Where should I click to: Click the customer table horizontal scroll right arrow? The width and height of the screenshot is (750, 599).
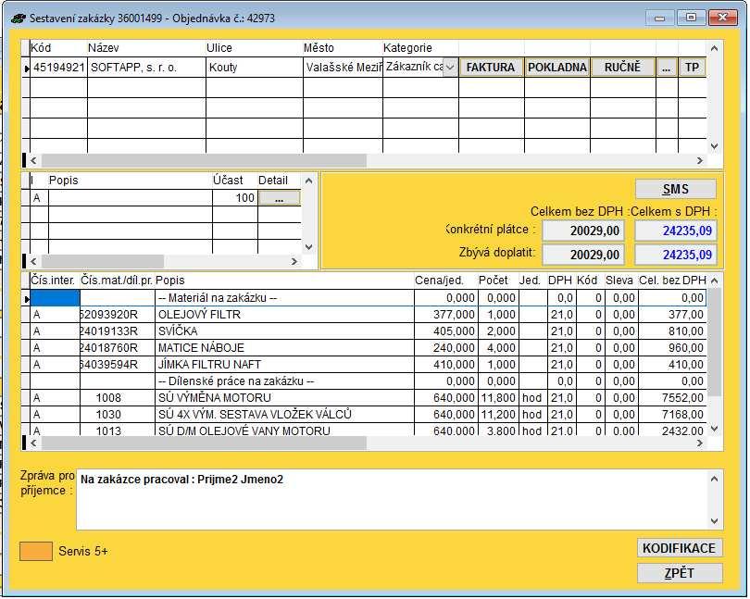(x=700, y=161)
